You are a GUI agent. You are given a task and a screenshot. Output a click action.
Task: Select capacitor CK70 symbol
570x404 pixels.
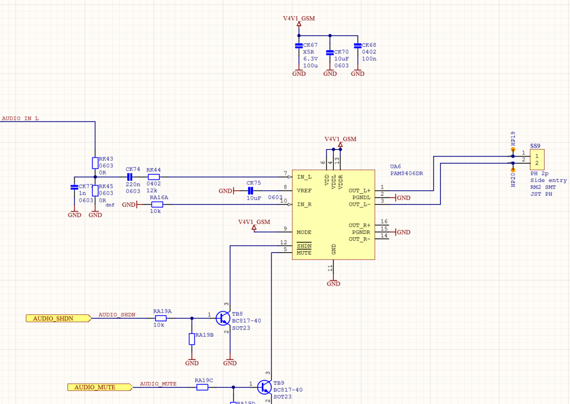click(330, 53)
